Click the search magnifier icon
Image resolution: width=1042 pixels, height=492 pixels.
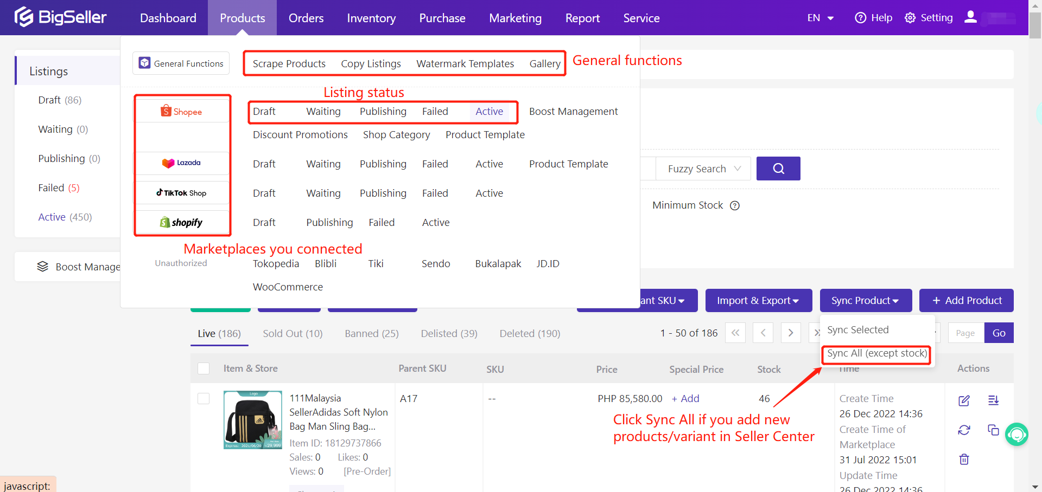click(778, 168)
